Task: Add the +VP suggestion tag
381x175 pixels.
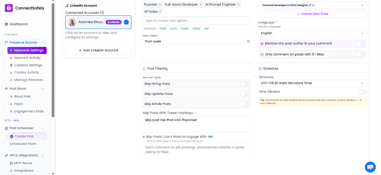Action: point(206,28)
